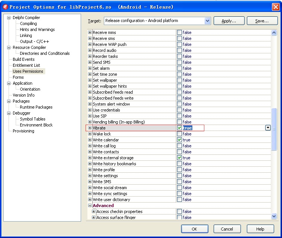Select Directories and Conditionals
282x238 pixels.
pyautogui.click(x=44, y=53)
